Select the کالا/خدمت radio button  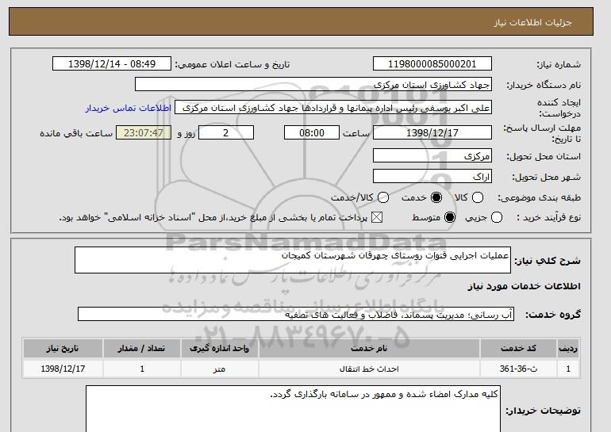[x=383, y=197]
